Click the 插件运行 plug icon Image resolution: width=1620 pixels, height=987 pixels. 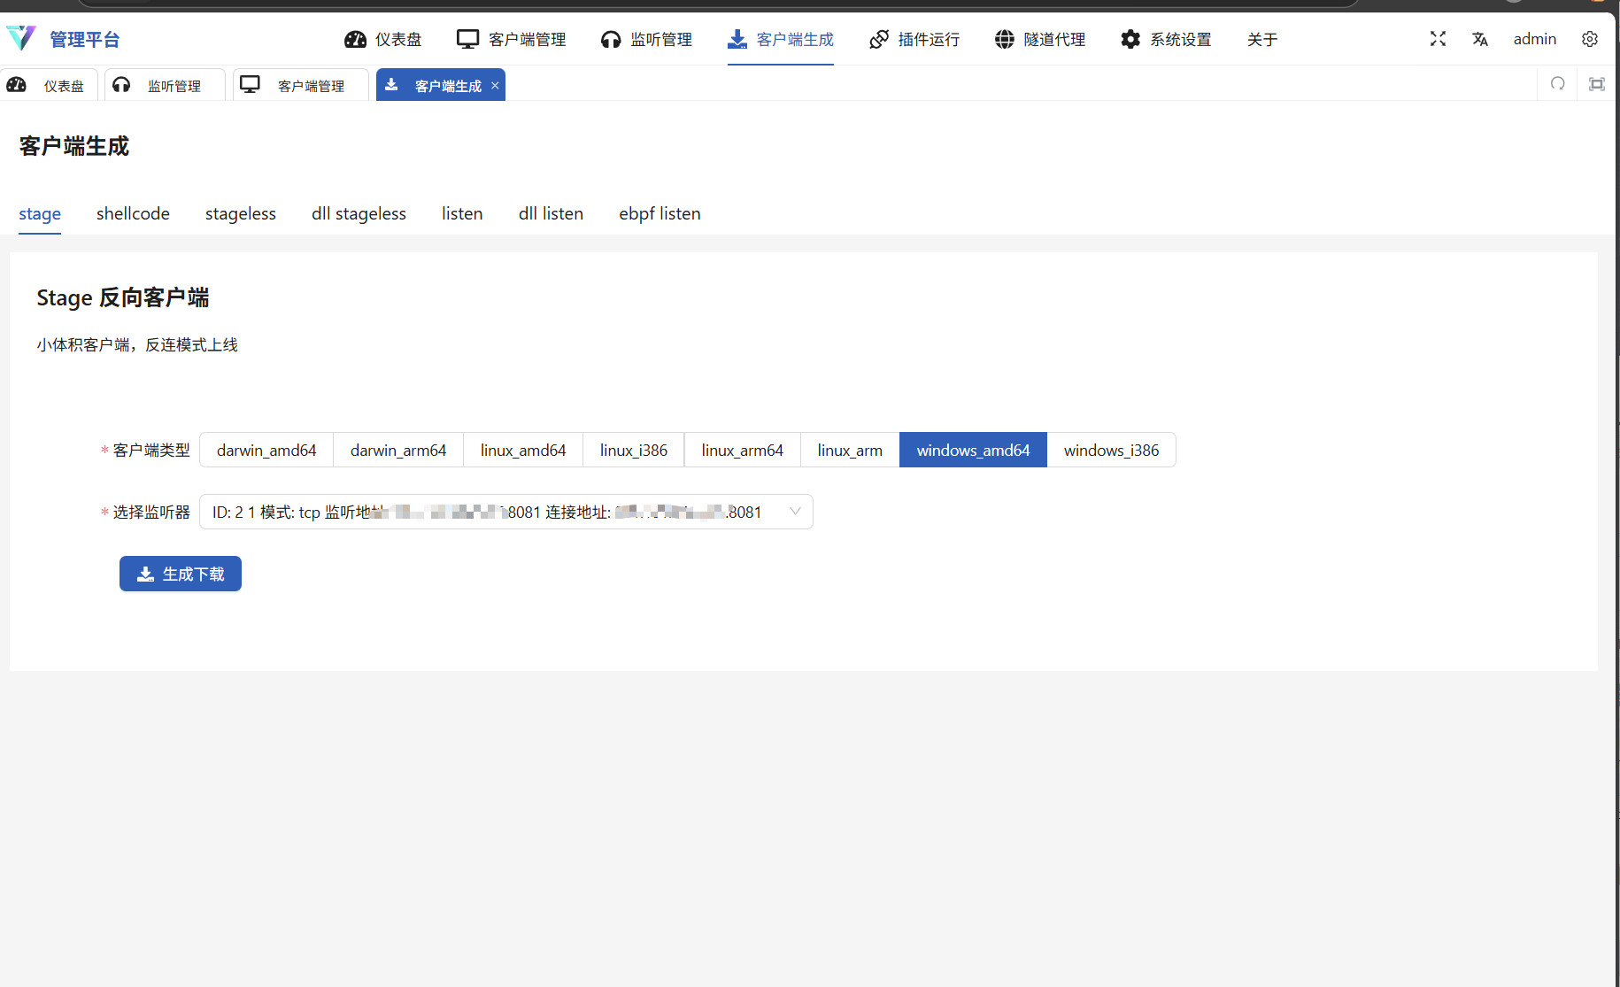(x=879, y=39)
